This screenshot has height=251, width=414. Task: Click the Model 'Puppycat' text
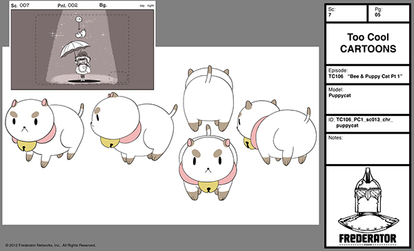[x=339, y=96]
